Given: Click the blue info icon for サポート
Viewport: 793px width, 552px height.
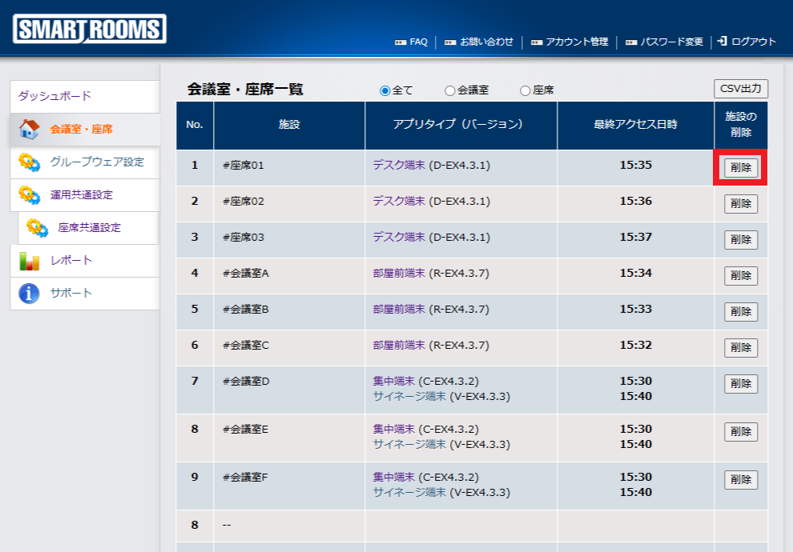Looking at the screenshot, I should (29, 294).
